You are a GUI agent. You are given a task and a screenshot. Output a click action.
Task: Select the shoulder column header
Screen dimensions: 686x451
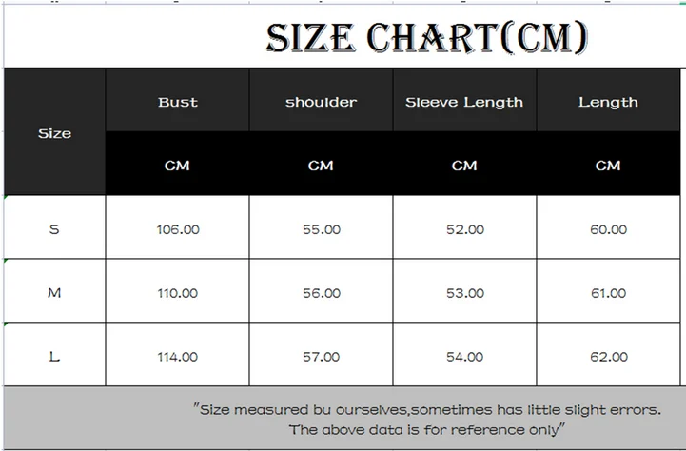[x=322, y=100]
